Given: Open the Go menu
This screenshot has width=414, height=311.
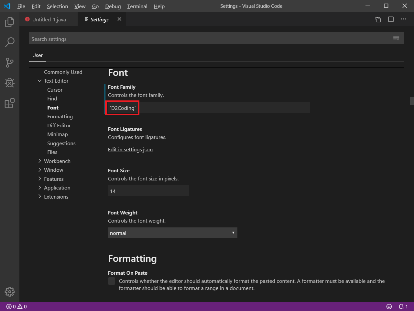Looking at the screenshot, I should (x=95, y=6).
